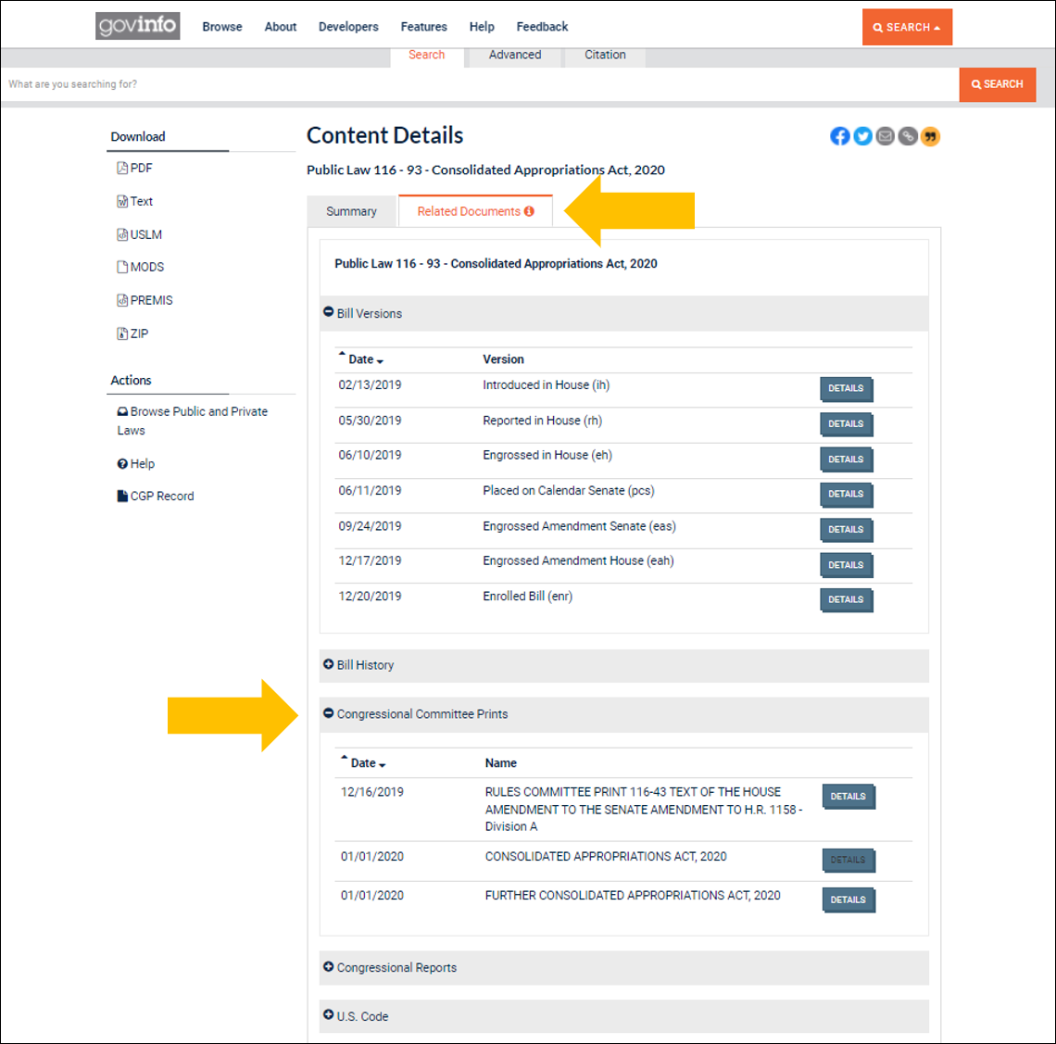Expand the Bill History section
Viewport: 1056px width, 1044px height.
coord(328,664)
